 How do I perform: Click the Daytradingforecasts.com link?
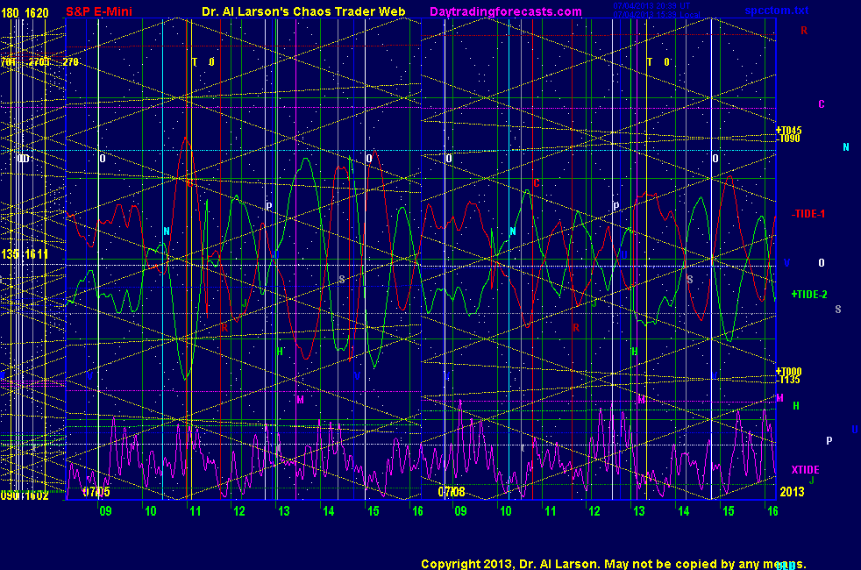505,12
